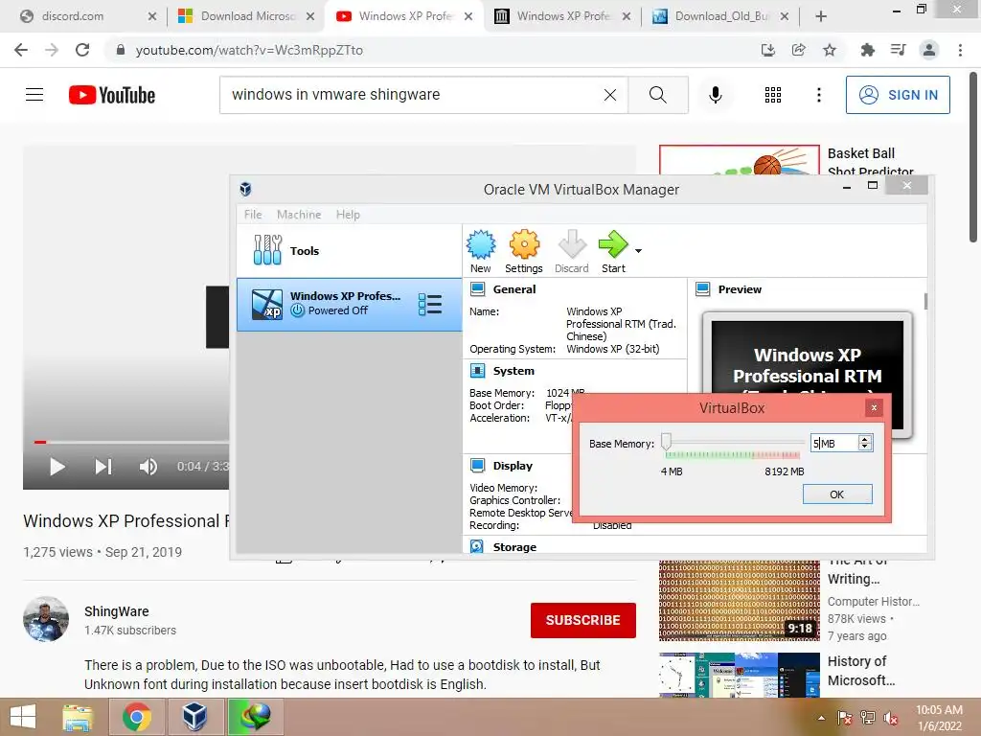Bookmark this page with star icon
This screenshot has width=981, height=736.
tap(830, 50)
